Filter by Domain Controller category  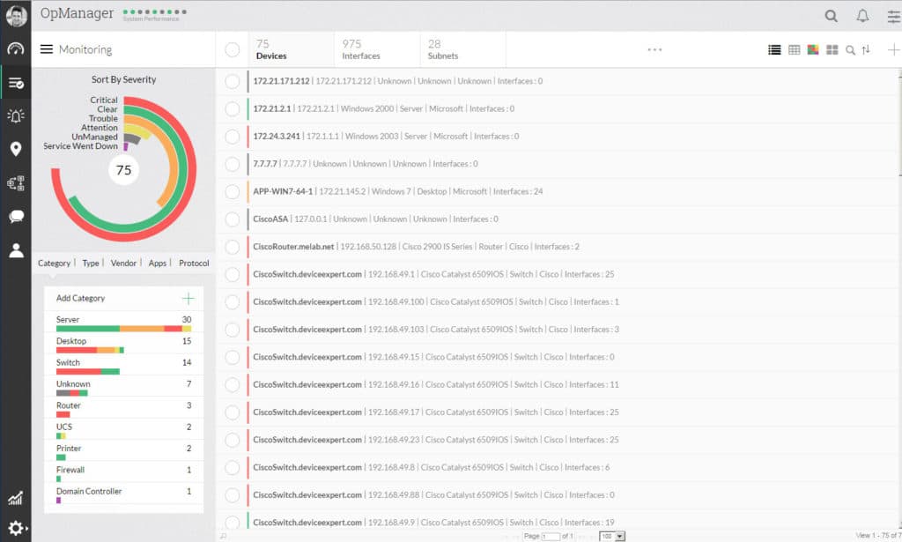coord(123,494)
